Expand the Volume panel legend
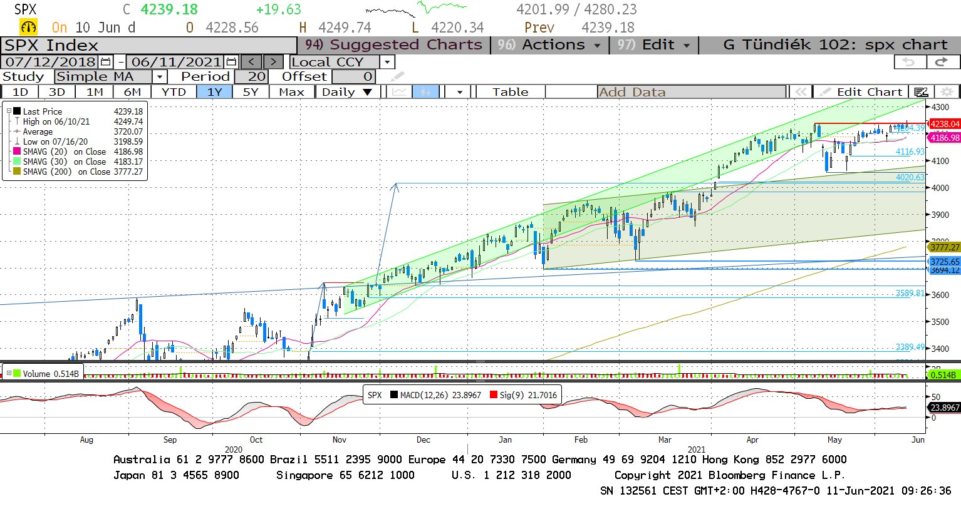The width and height of the screenshot is (961, 509). 9,373
